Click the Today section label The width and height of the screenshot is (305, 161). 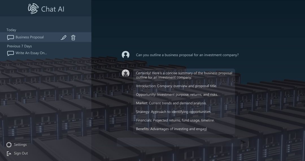tap(11, 30)
